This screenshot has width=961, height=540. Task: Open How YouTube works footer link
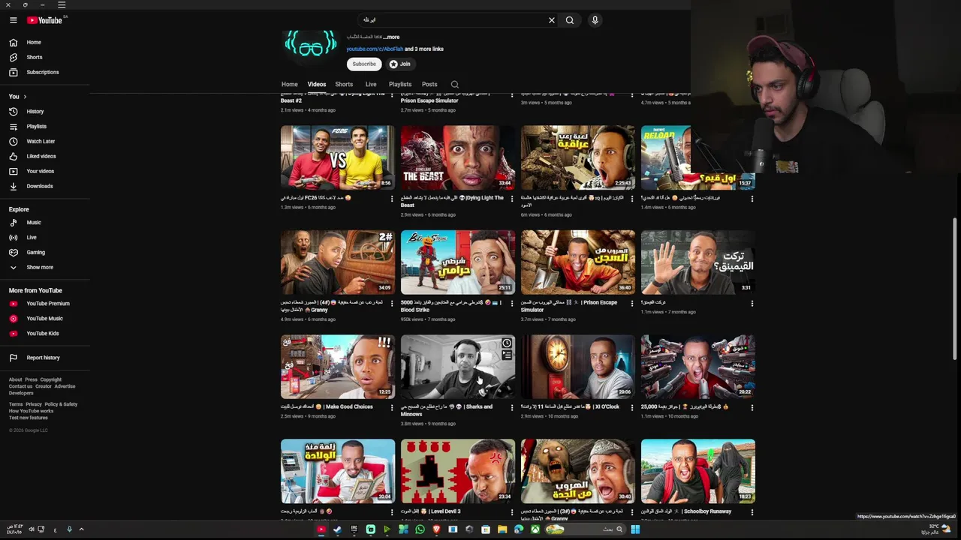click(31, 411)
